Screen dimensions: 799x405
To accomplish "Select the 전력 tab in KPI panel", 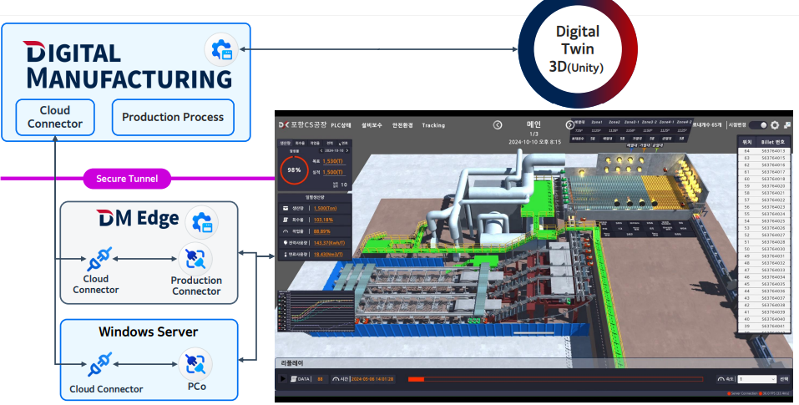I will [330, 144].
